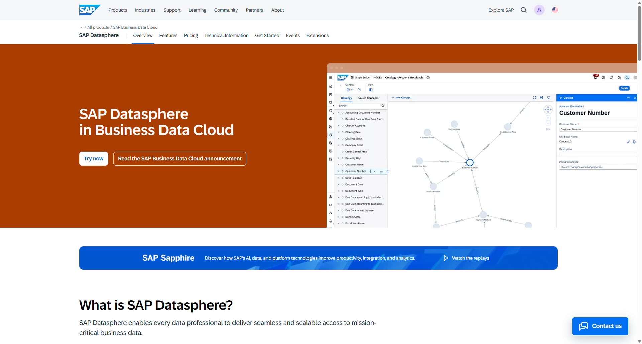
Task: Click the share/export icon next to save
Action: click(x=359, y=90)
